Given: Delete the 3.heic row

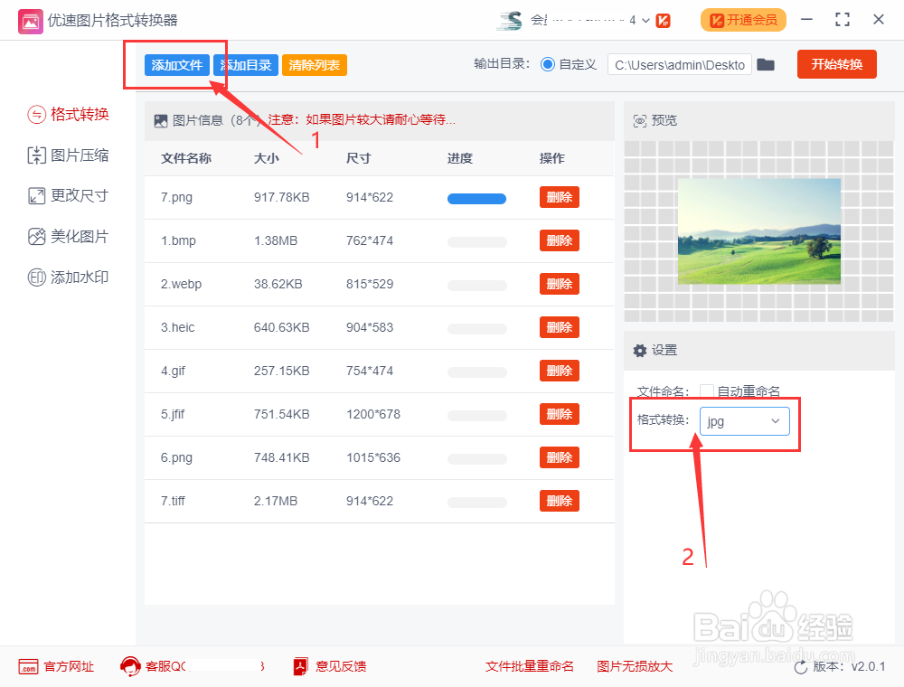Looking at the screenshot, I should (560, 327).
